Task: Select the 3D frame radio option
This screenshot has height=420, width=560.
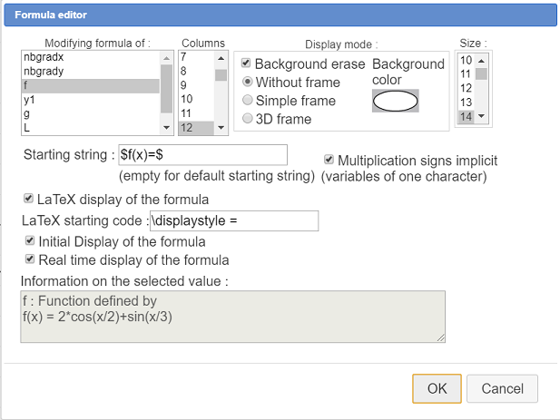Action: pyautogui.click(x=245, y=119)
